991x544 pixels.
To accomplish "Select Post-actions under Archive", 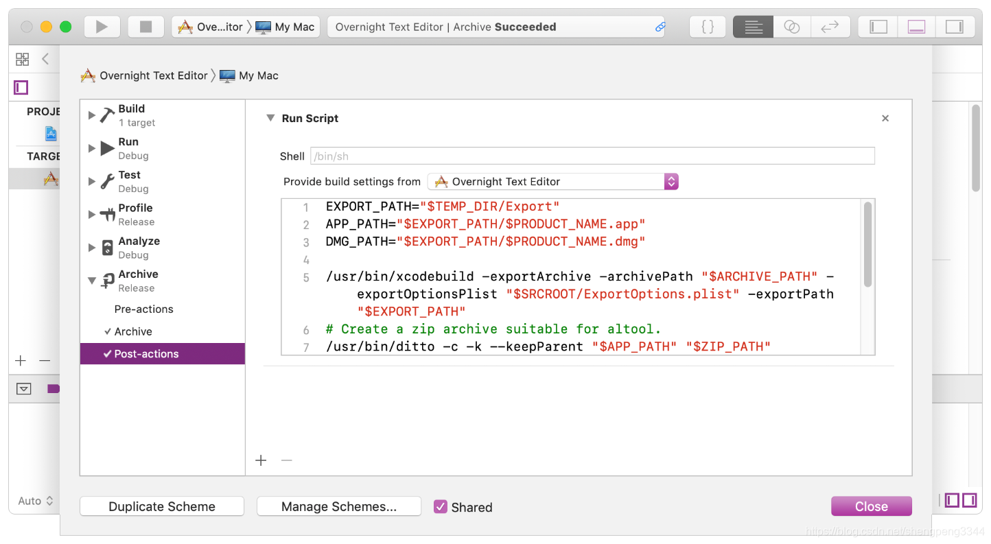I will point(163,354).
